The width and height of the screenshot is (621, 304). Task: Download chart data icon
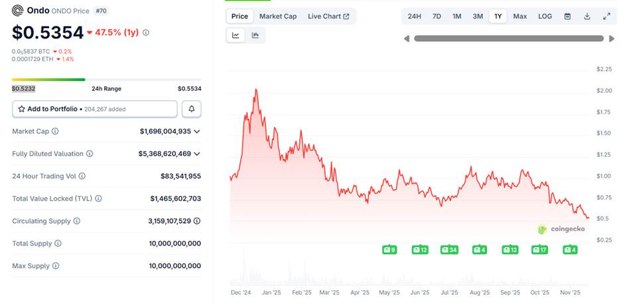587,16
